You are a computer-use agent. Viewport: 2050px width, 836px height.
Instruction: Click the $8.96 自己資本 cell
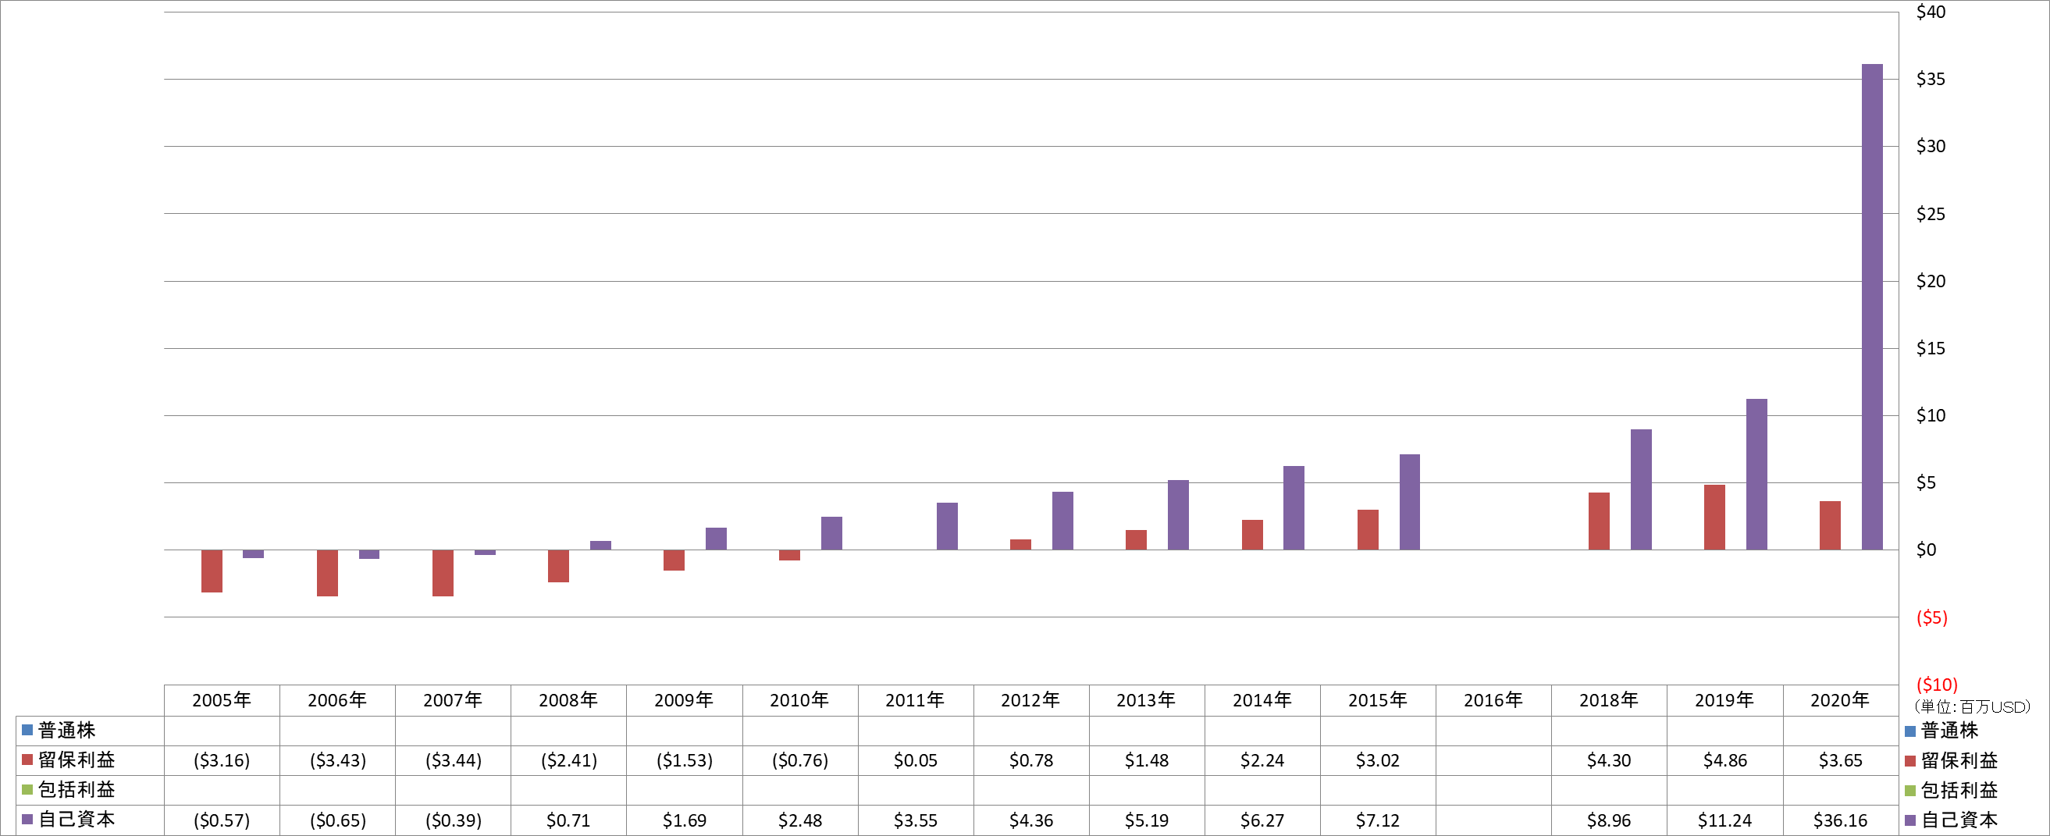[1609, 820]
